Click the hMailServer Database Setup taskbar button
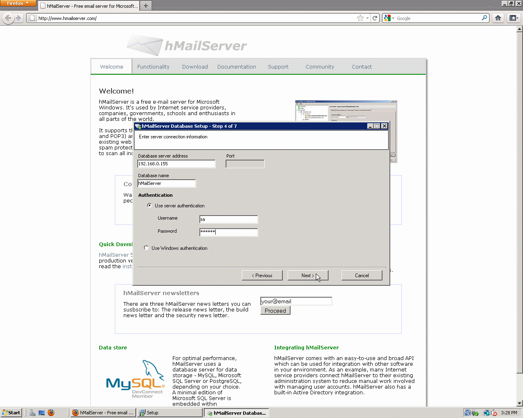Screen dimensions: 523x418 (236, 413)
